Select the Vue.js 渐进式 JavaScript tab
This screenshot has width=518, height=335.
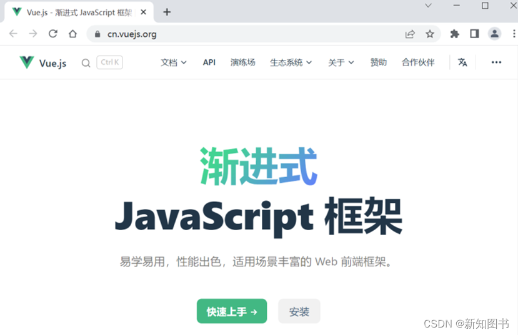coord(79,12)
